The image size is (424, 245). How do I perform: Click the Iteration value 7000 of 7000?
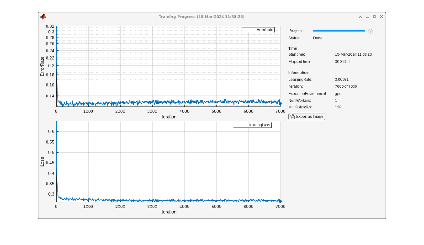click(346, 86)
